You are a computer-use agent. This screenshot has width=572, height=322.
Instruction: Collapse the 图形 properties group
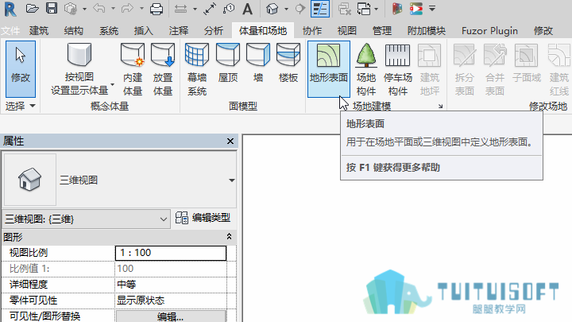(229, 237)
